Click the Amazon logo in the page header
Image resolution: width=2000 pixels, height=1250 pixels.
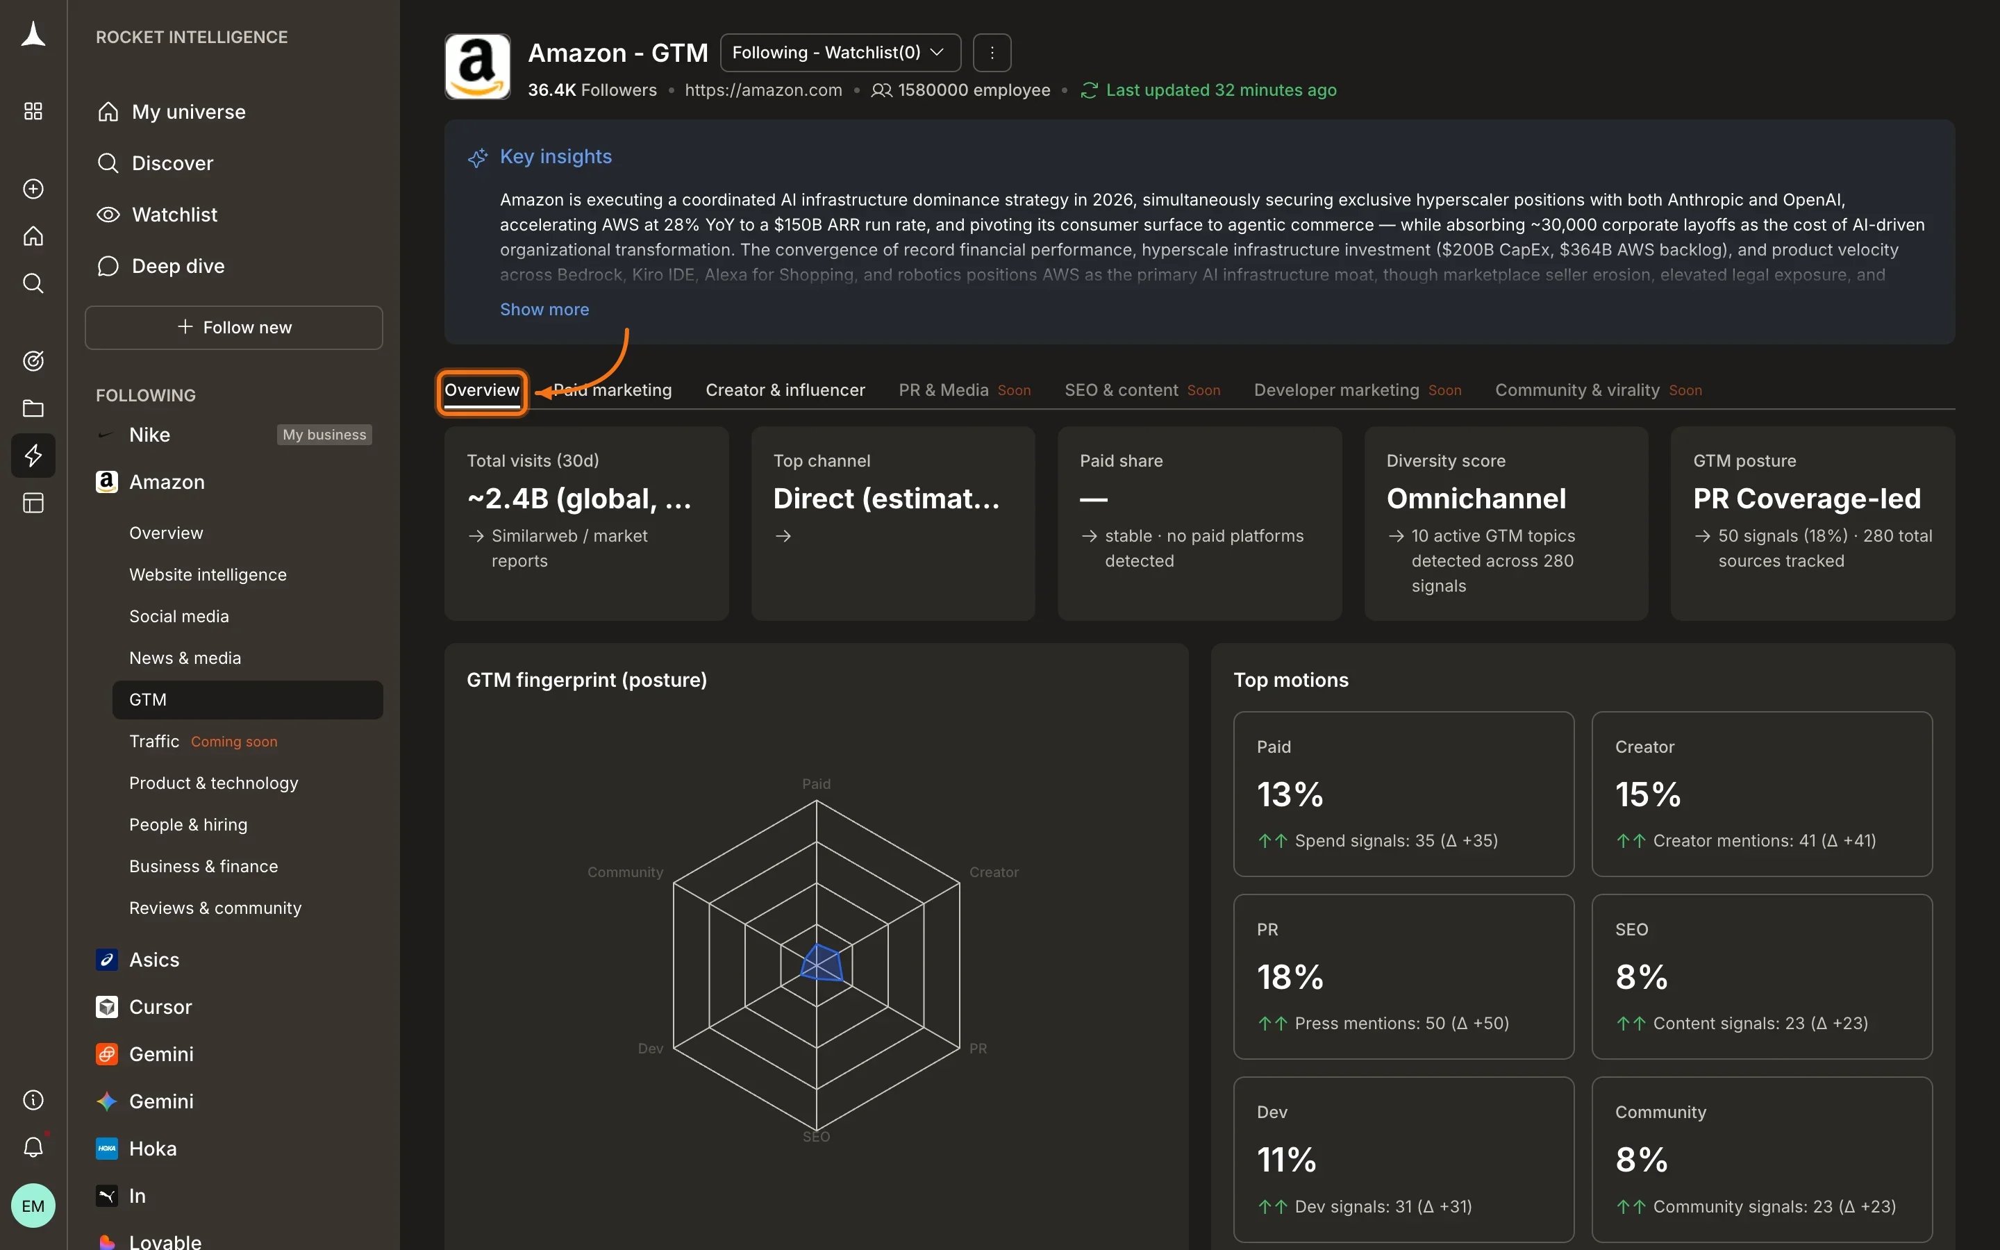click(478, 67)
